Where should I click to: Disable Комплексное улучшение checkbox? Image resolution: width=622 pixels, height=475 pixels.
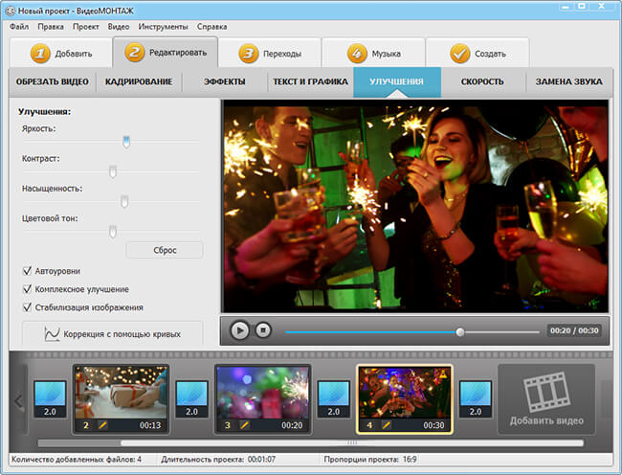(x=27, y=289)
